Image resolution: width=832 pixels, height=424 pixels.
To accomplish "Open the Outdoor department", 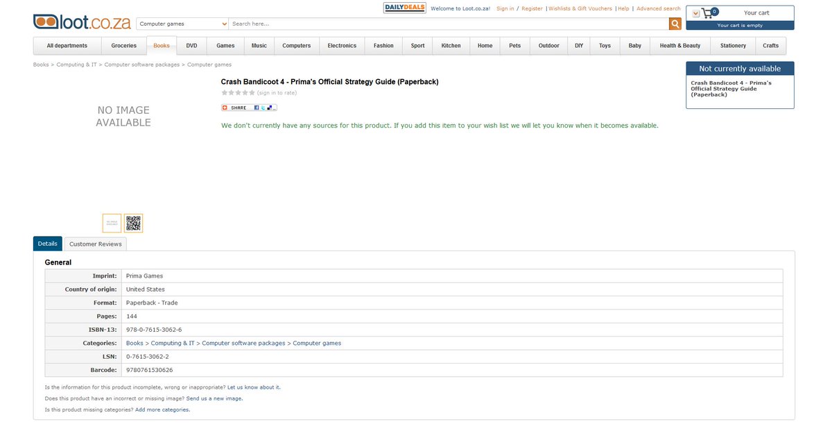I will (x=549, y=46).
